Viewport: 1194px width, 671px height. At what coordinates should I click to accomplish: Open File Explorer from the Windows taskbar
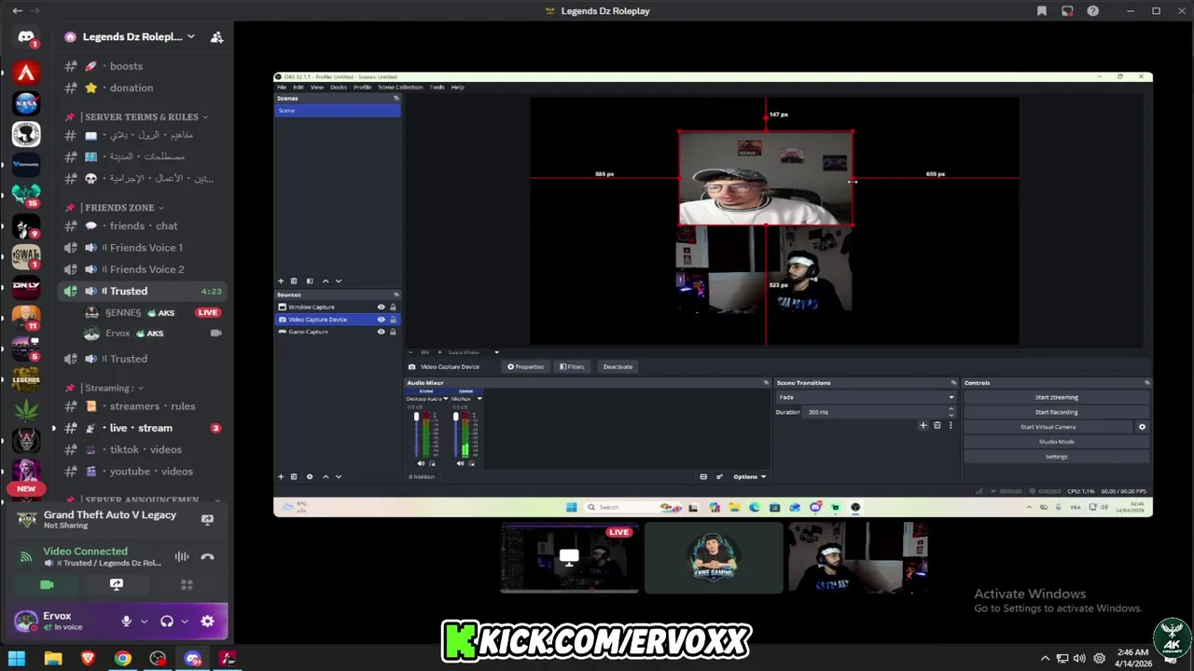(x=53, y=659)
